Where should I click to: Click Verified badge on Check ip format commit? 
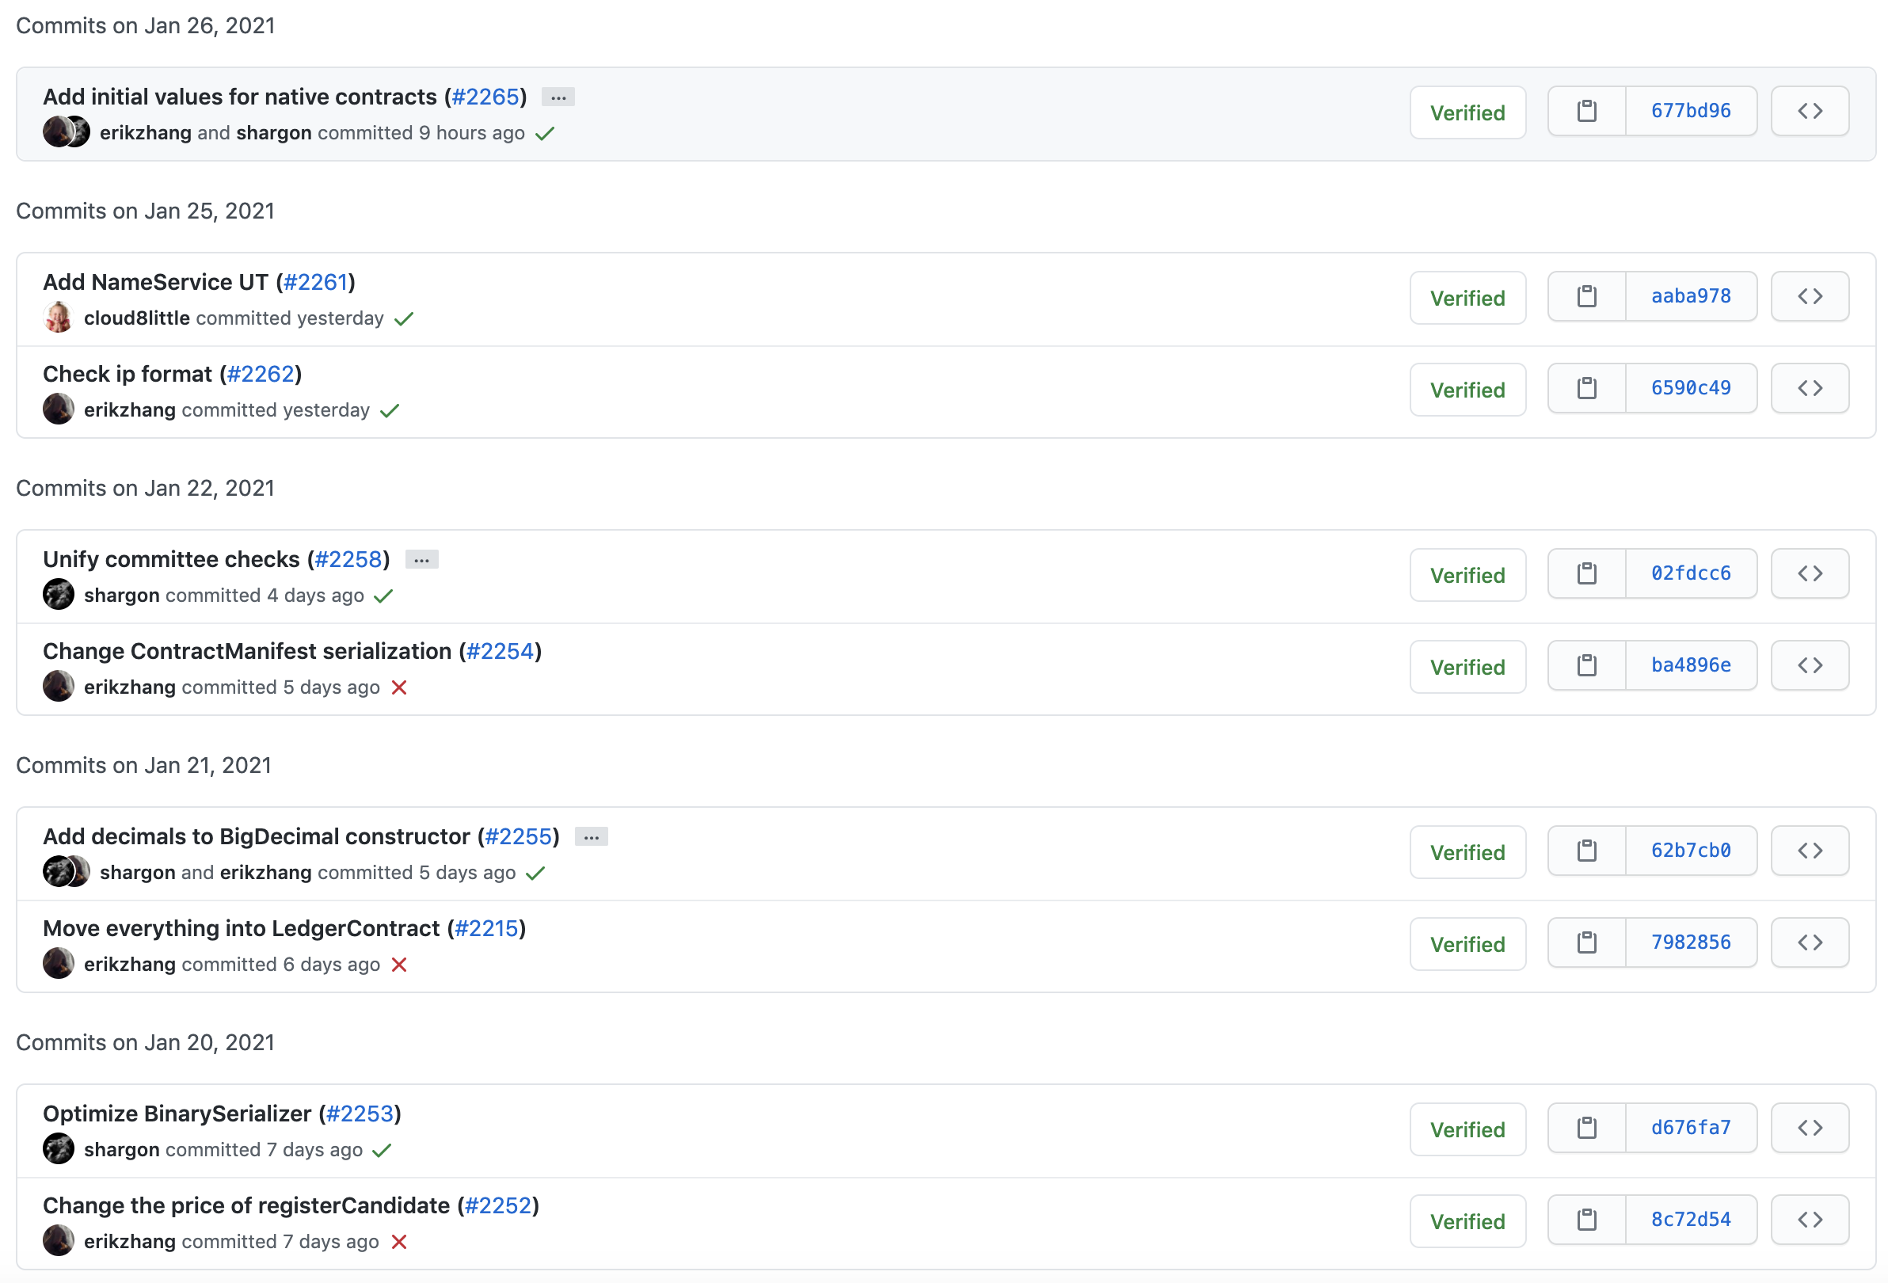(x=1467, y=390)
